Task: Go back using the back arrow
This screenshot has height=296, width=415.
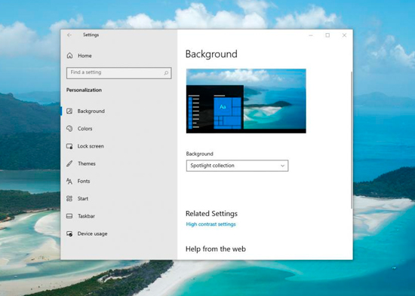Action: click(69, 35)
